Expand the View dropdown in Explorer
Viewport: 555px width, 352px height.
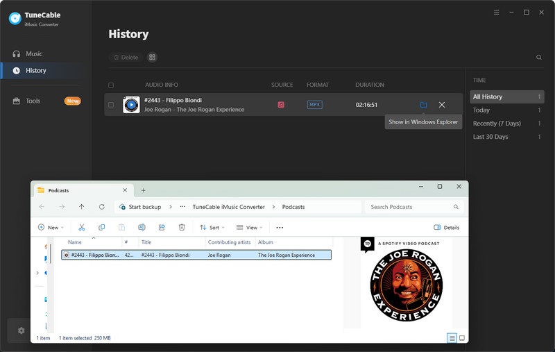pyautogui.click(x=248, y=227)
